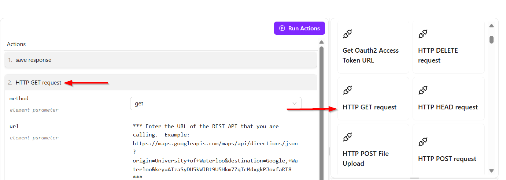Click plug icon on Get Oauth2 Access Token card
The height and width of the screenshot is (180, 506).
click(347, 34)
